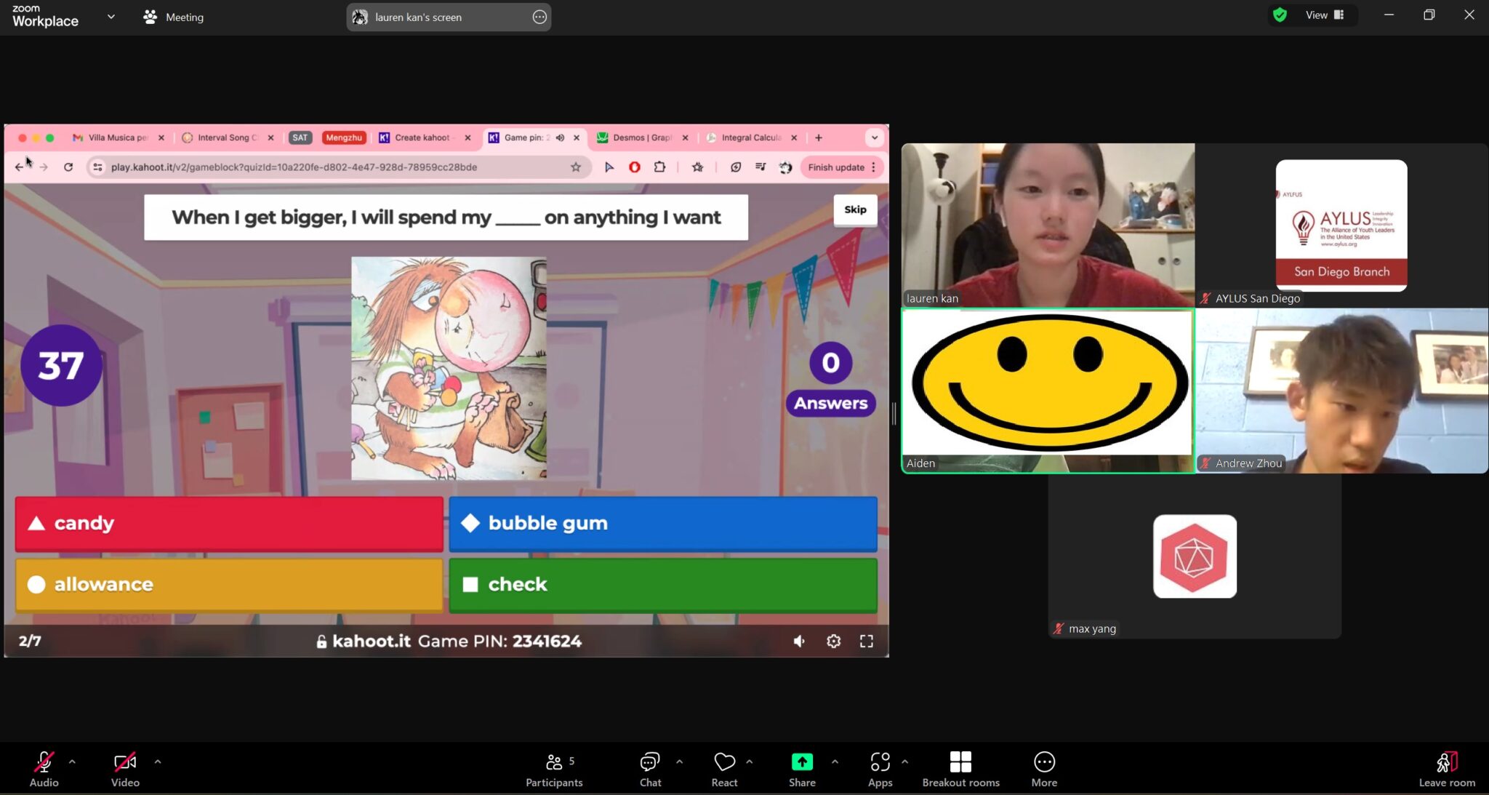Viewport: 1489px width, 795px height.
Task: Select the check answer
Action: (x=663, y=585)
